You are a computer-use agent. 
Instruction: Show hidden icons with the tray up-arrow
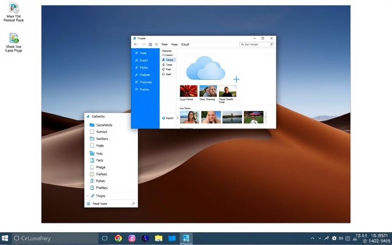pos(313,238)
